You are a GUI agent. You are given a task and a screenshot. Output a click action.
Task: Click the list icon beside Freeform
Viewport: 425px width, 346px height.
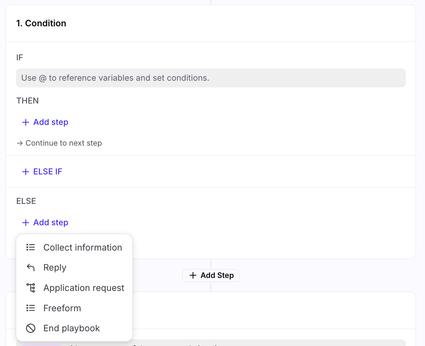(31, 308)
